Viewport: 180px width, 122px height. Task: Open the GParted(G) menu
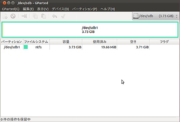(x=11, y=9)
